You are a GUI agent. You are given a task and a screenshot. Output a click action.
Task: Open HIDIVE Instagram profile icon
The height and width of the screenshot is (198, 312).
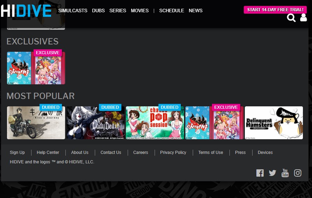coord(298,173)
